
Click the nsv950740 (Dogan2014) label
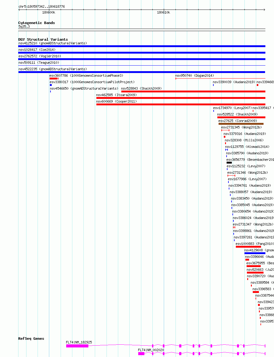pos(195,75)
